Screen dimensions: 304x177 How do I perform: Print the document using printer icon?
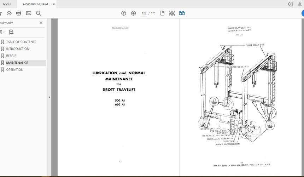(x=19, y=13)
